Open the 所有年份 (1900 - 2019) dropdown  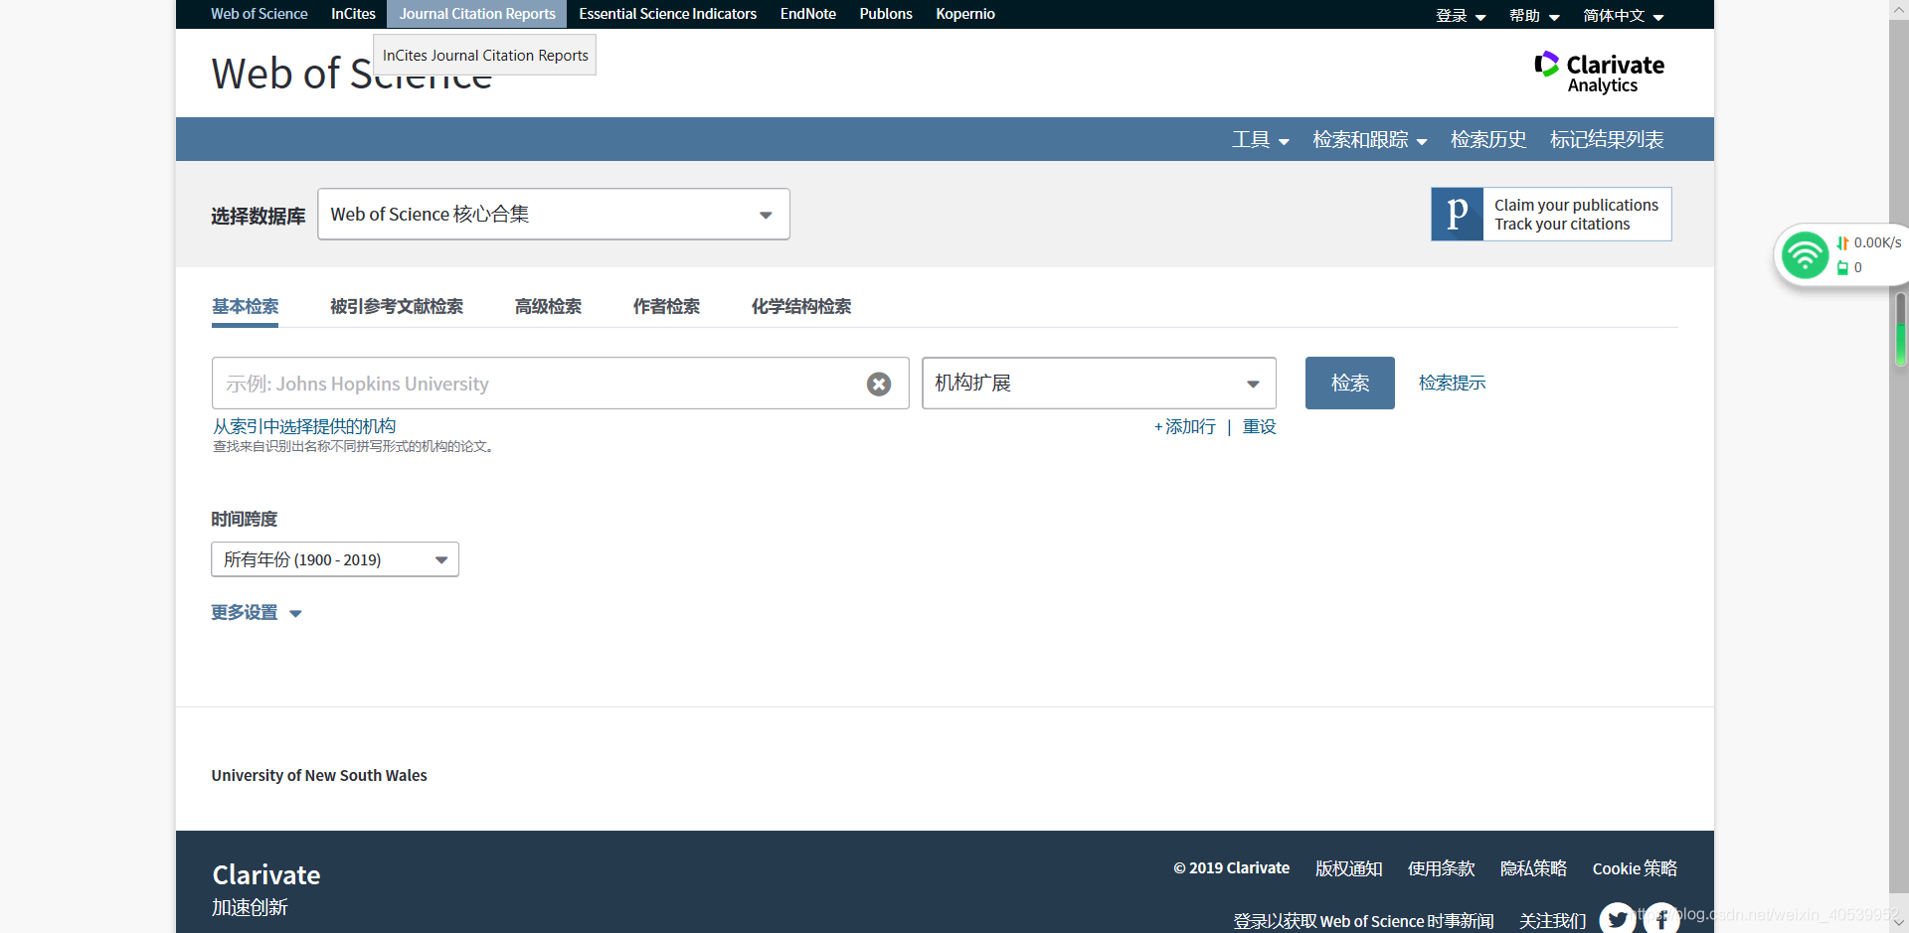335,559
